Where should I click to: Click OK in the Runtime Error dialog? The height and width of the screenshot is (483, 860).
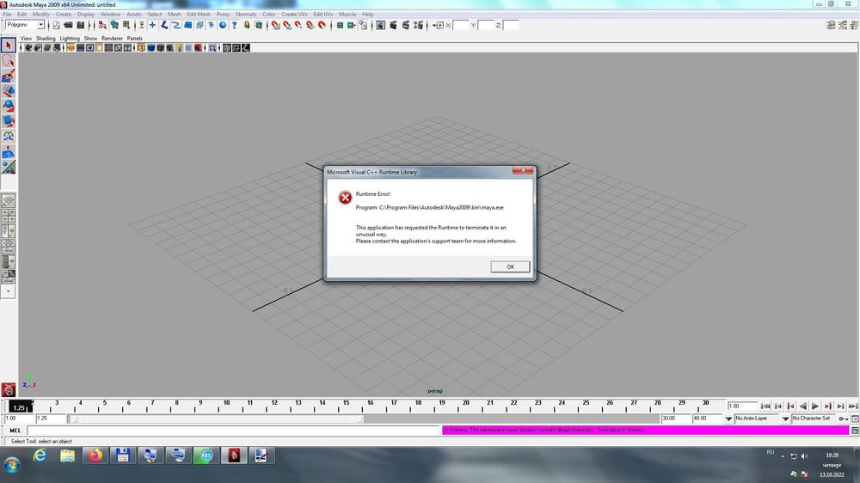tap(510, 266)
